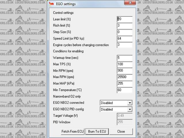Click the Min Temperature (°C) field
Image resolution: width=184 pixels, height=138 pixels.
tap(124, 90)
